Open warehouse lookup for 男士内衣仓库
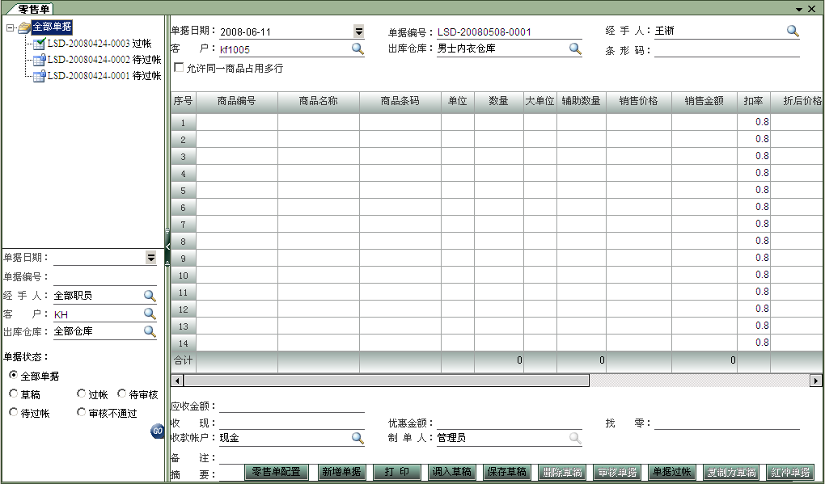Image resolution: width=825 pixels, height=484 pixels. [575, 48]
